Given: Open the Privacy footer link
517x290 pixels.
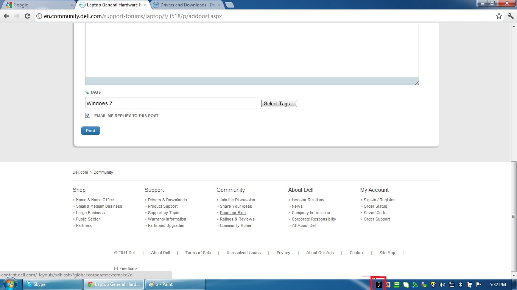Looking at the screenshot, I should [x=283, y=253].
